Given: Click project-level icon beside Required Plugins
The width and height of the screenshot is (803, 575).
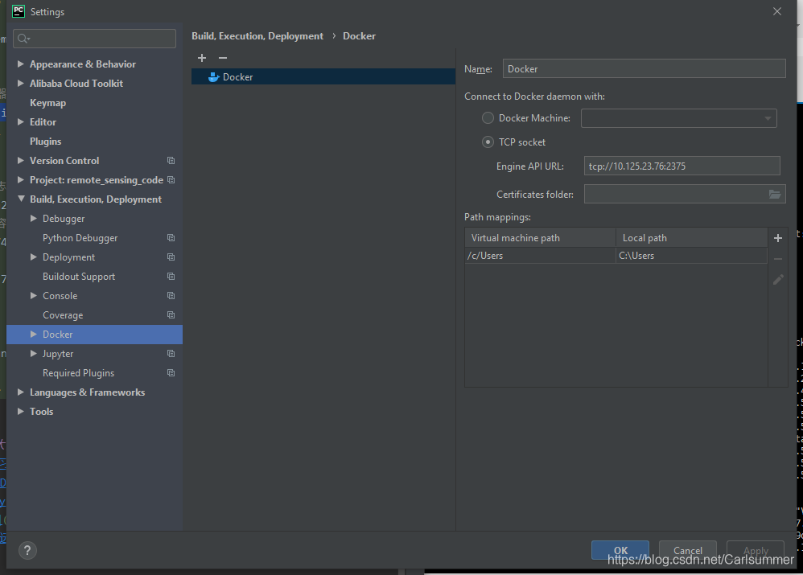Looking at the screenshot, I should tap(171, 373).
